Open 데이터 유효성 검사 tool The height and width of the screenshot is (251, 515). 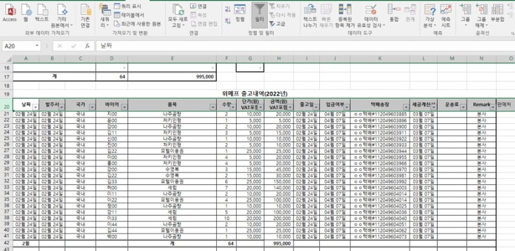[371, 16]
